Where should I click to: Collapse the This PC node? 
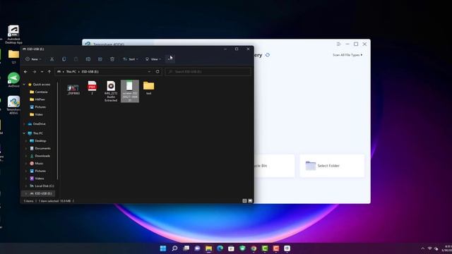[x=24, y=133]
